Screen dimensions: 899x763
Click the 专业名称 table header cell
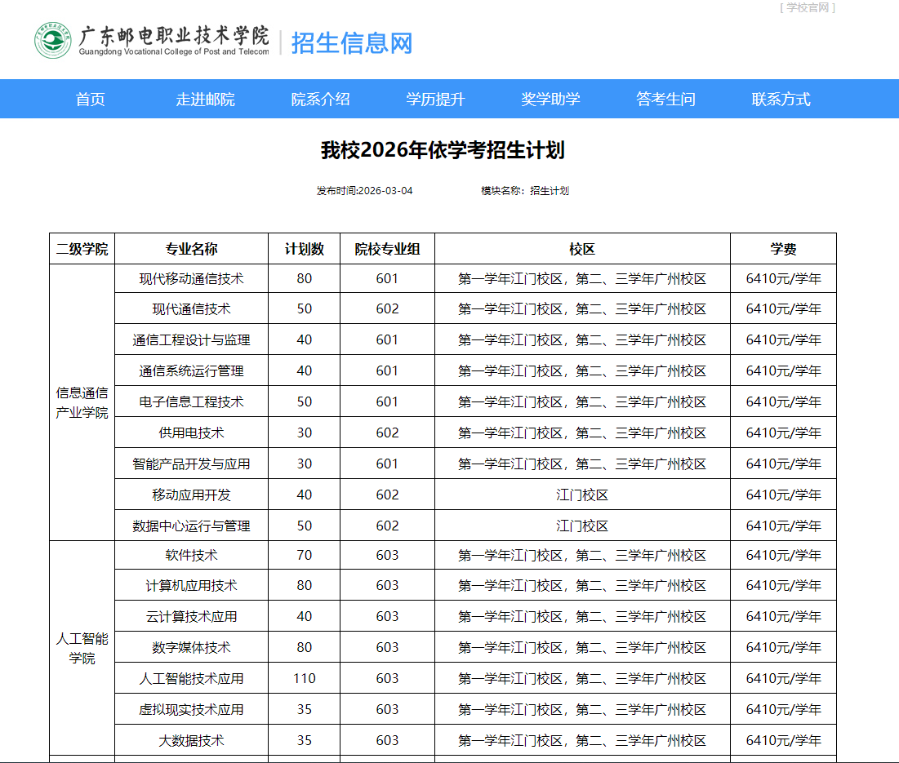[x=189, y=248]
